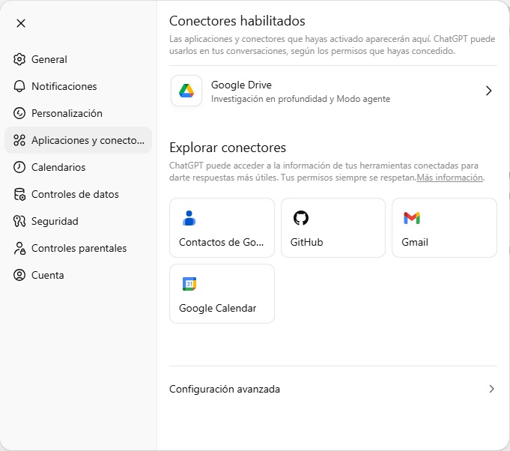Viewport: 510px width, 451px height.
Task: Open the Personalización settings section
Action: coord(67,113)
